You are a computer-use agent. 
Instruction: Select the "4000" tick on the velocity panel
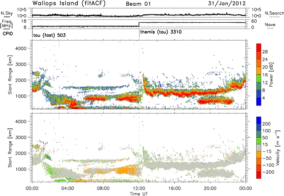(21, 121)
